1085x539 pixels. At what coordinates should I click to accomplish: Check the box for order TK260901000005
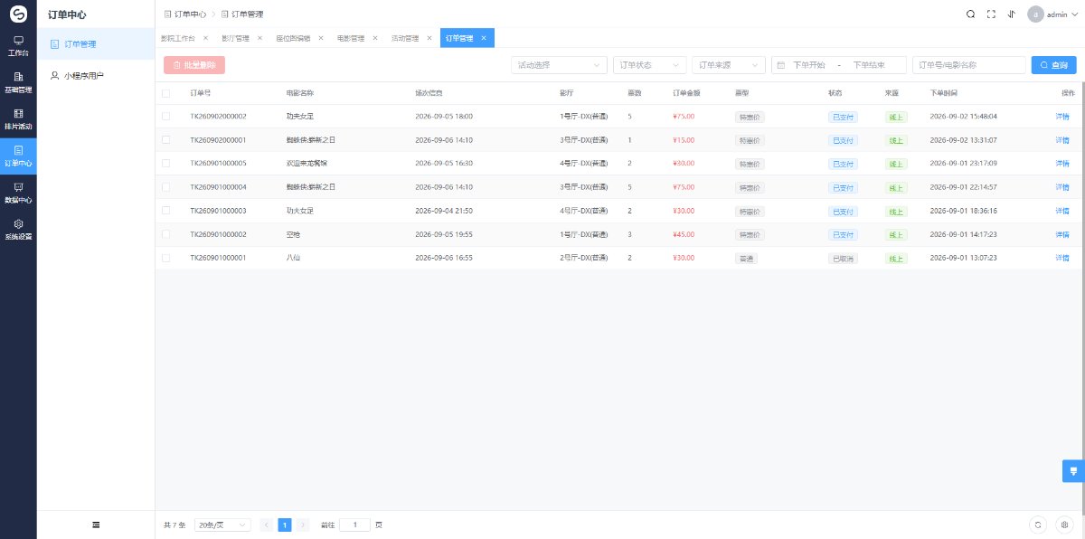pos(165,163)
